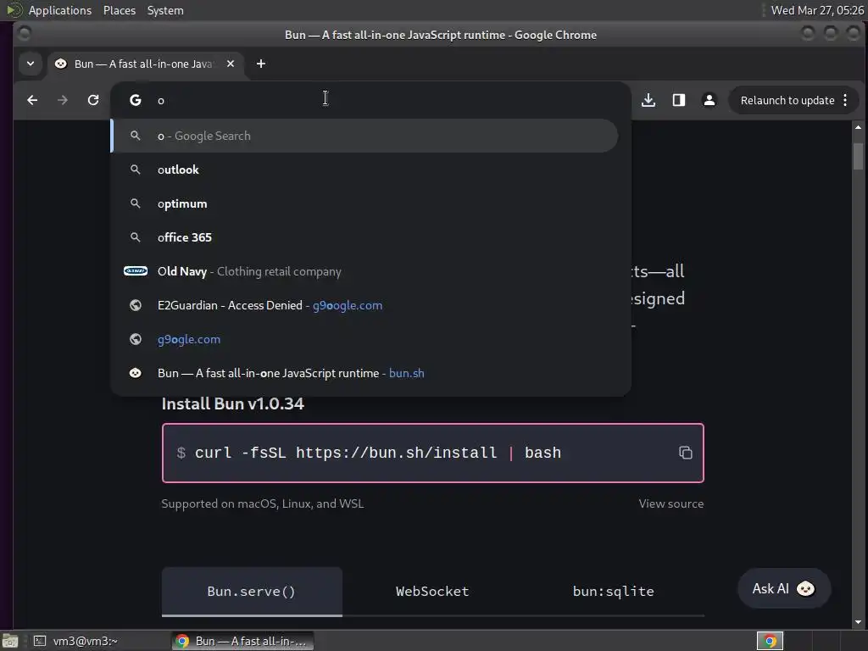Reload the current page
Screen dimensions: 868x651
coord(93,100)
